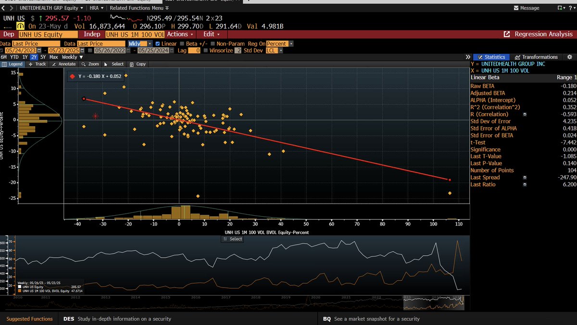Viewport: 577px width, 325px height.
Task: Edit the Indep UNH US 1M 100 VOL field
Action: point(135,34)
